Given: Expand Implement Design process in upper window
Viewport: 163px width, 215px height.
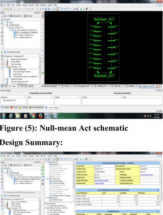Looking at the screenshot, I should tap(5, 79).
